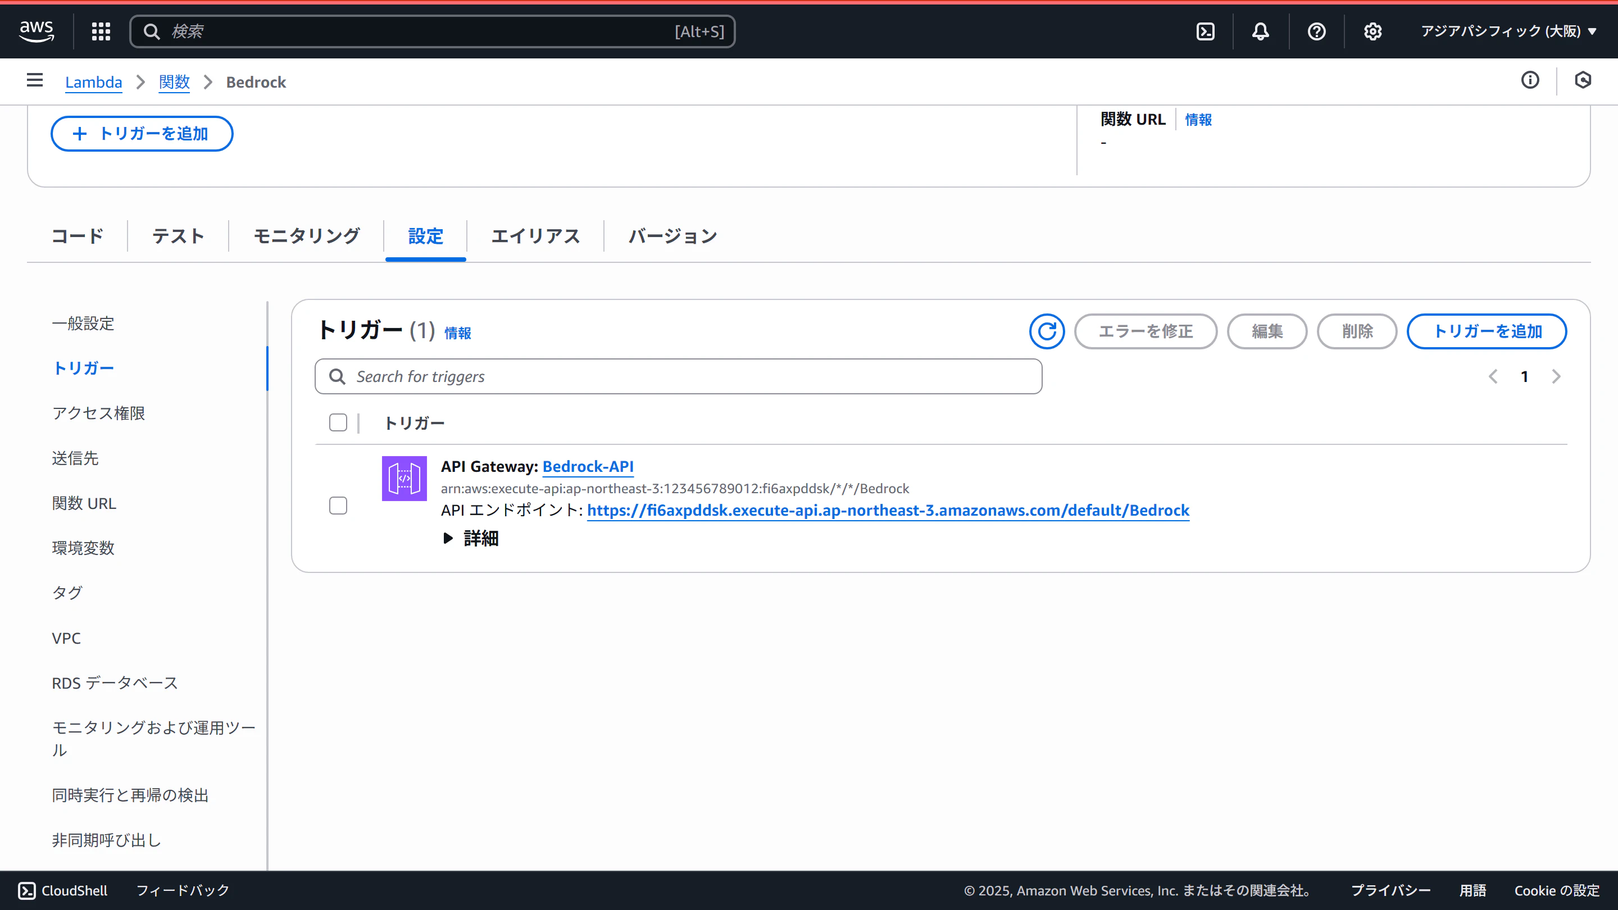The height and width of the screenshot is (910, 1618).
Task: Open the notifications bell
Action: tap(1260, 31)
